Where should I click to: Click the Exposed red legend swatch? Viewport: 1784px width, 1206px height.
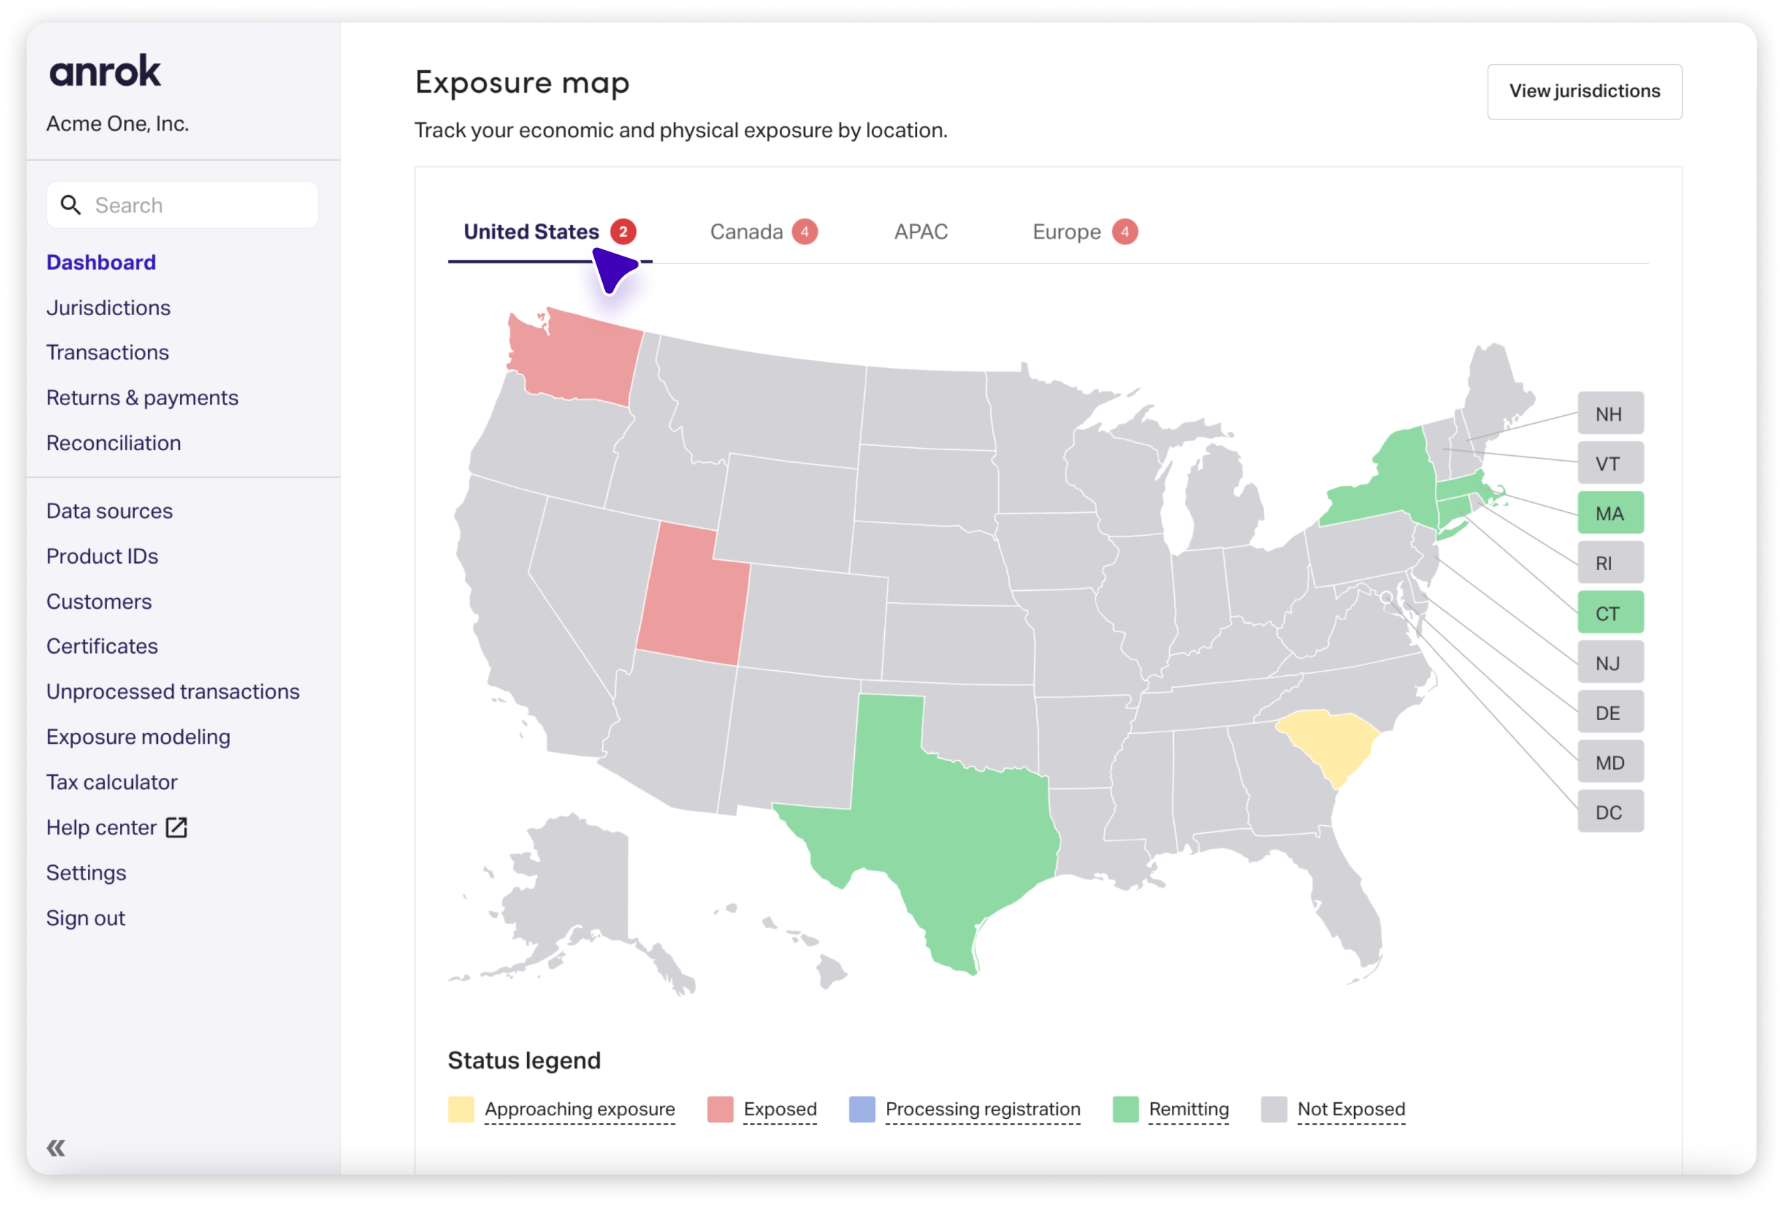(719, 1110)
